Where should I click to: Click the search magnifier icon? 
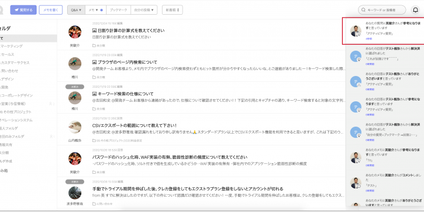click(x=363, y=10)
